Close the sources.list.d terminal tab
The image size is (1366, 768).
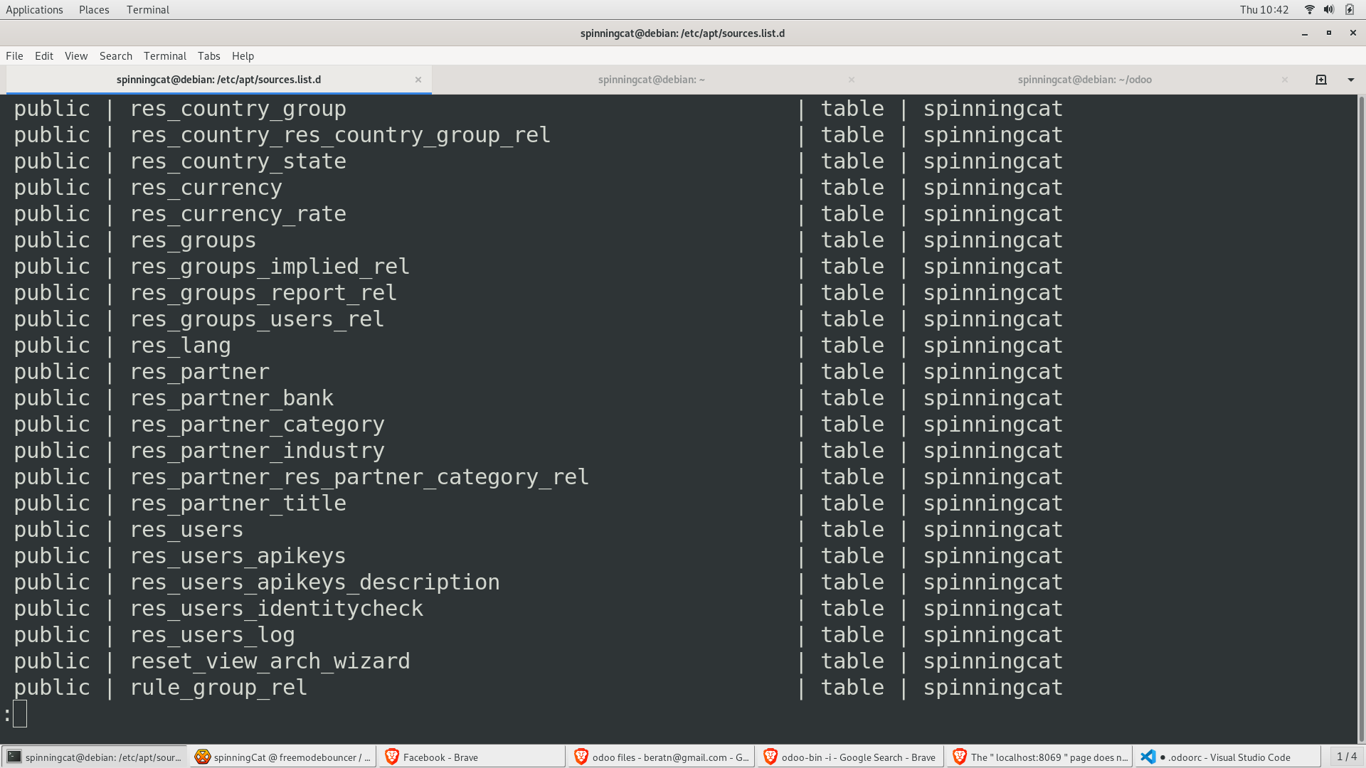pos(418,80)
